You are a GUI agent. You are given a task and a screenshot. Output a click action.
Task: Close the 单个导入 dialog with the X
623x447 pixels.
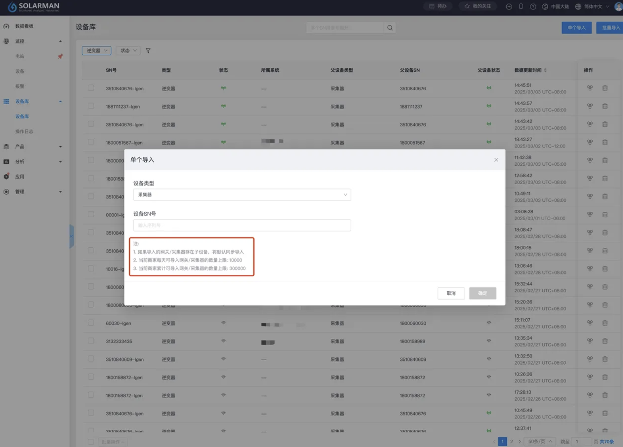coord(496,160)
